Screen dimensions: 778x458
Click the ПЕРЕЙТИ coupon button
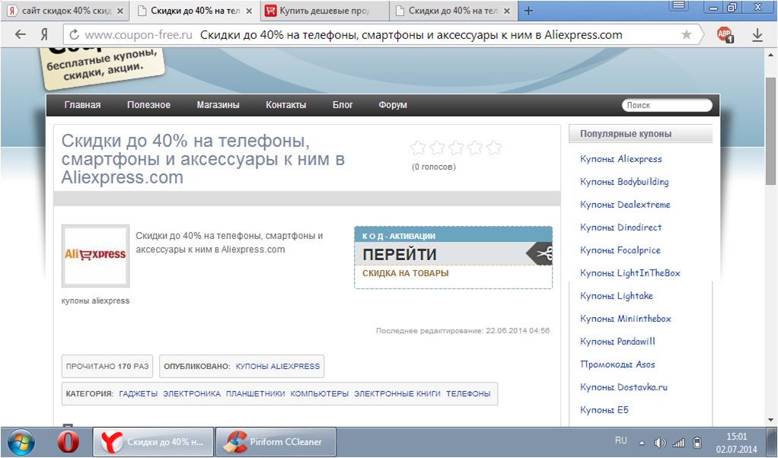coord(453,254)
